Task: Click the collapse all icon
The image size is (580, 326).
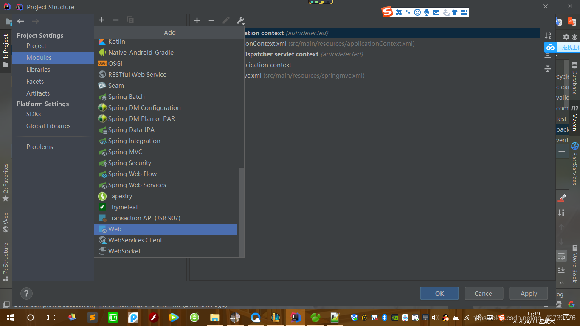Action: (x=548, y=69)
